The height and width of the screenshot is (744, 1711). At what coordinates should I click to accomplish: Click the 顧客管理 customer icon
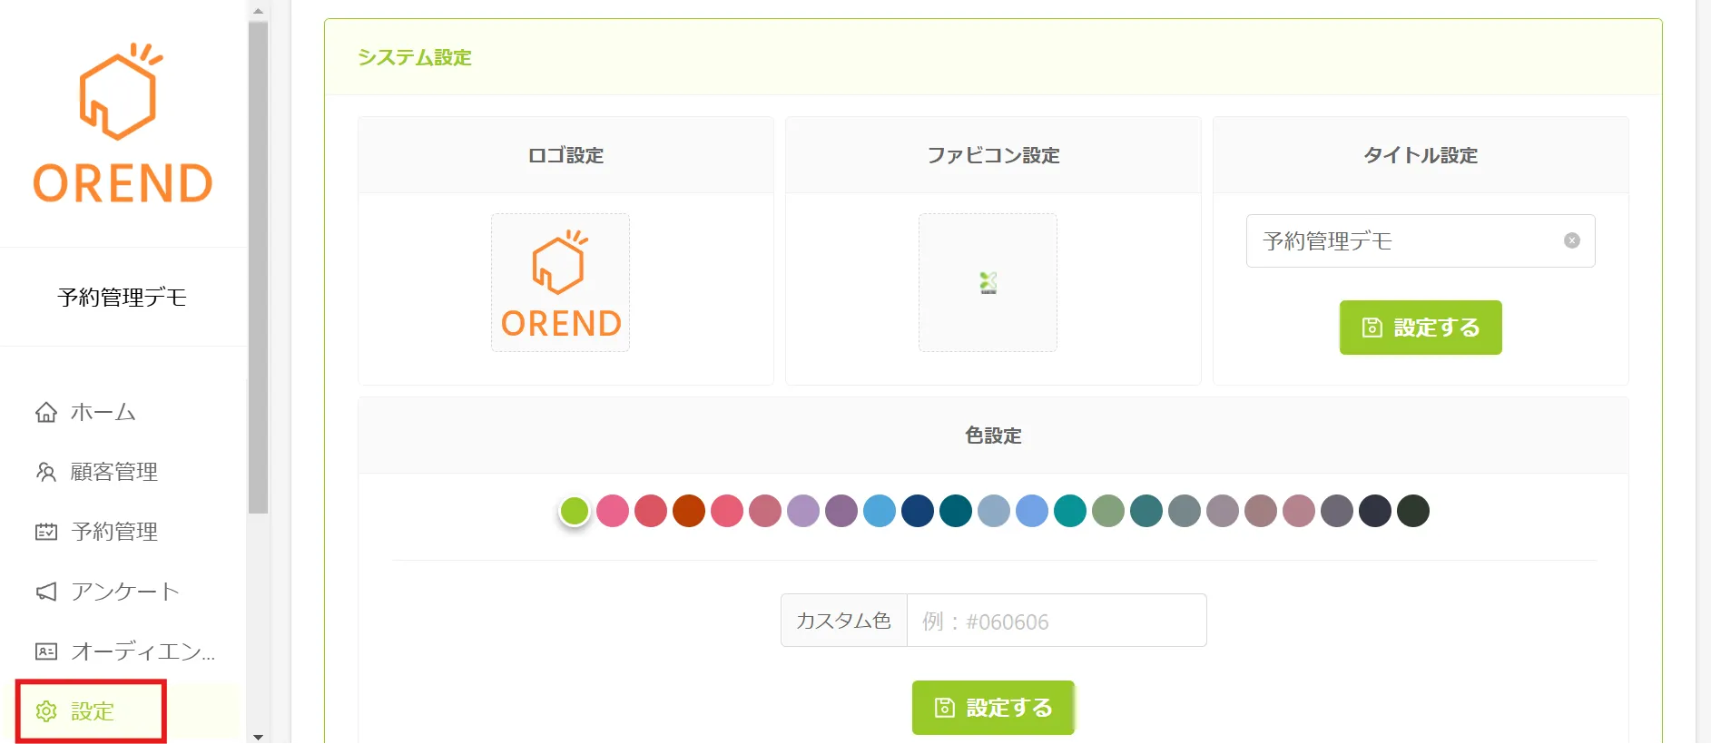click(46, 472)
